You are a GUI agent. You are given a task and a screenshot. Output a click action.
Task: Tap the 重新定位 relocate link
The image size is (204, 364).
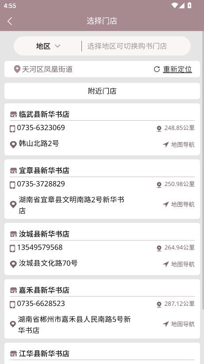point(177,69)
